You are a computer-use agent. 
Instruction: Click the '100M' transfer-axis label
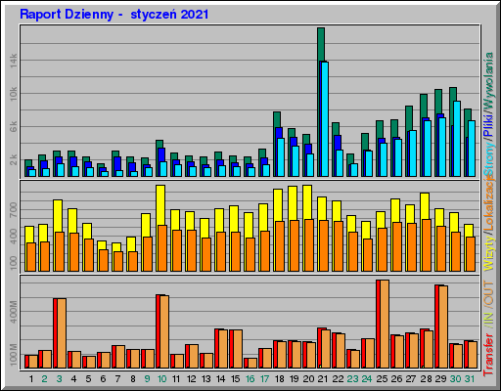(13, 355)
